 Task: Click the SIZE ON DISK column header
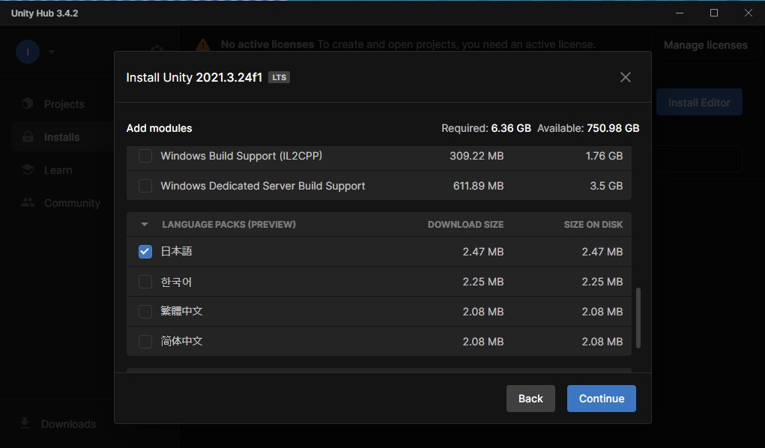coord(593,225)
